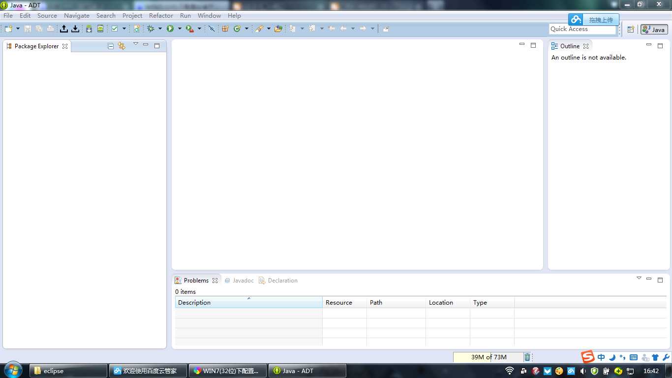672x378 pixels.
Task: Open the Search dropdown arrow
Action: 269,29
